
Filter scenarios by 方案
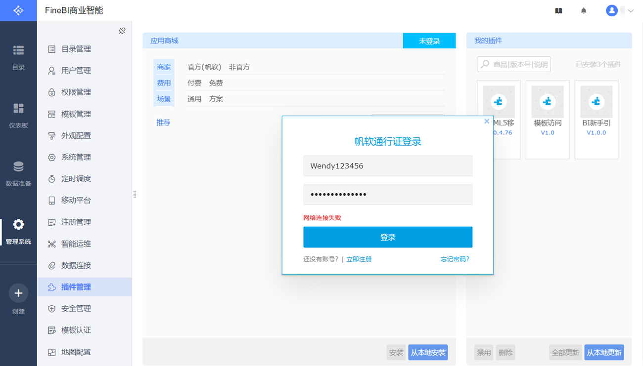click(216, 99)
